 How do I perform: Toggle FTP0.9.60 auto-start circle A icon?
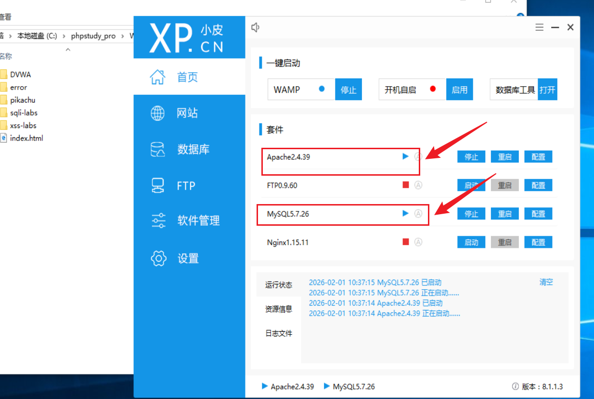pos(418,185)
